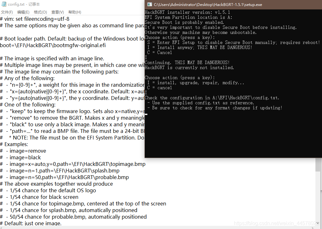Click the 'HackBGRT installer version: v1.5.1' console line
Screen dimensions: 322x229
point(187,12)
